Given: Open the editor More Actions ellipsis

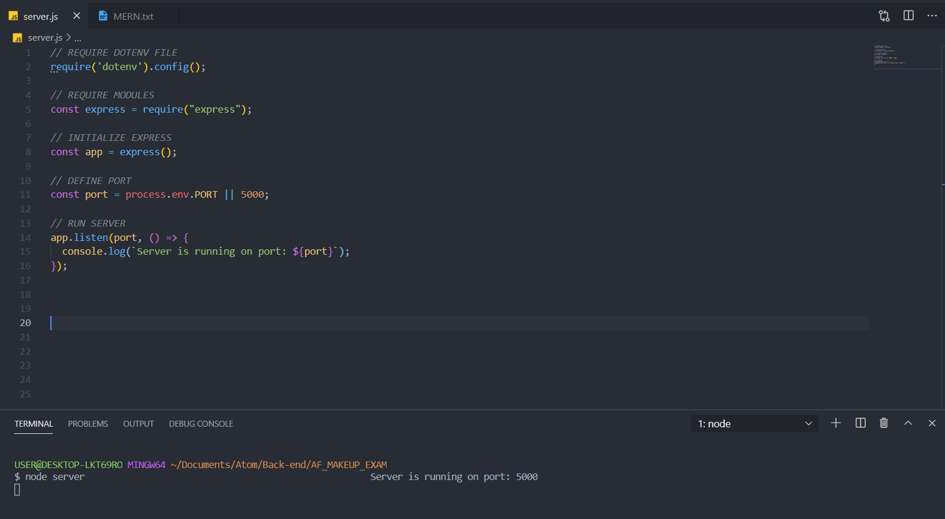Looking at the screenshot, I should pyautogui.click(x=932, y=16).
